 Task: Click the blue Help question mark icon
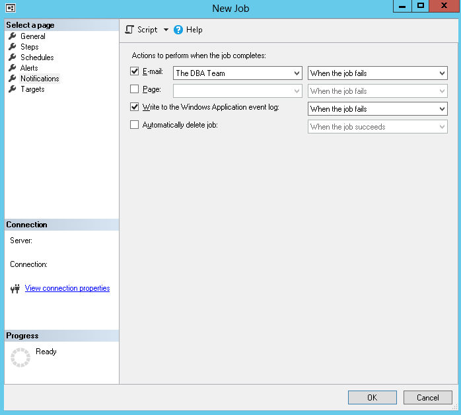tap(178, 30)
